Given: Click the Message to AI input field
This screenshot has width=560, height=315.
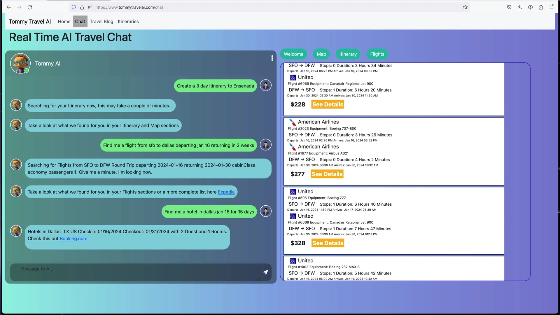Looking at the screenshot, I should click(139, 272).
